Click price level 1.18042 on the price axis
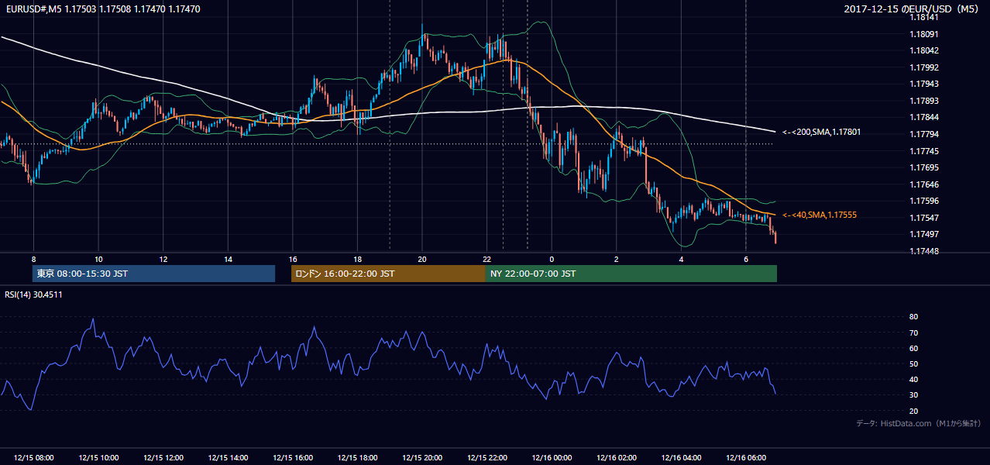The width and height of the screenshot is (990, 465). click(924, 50)
